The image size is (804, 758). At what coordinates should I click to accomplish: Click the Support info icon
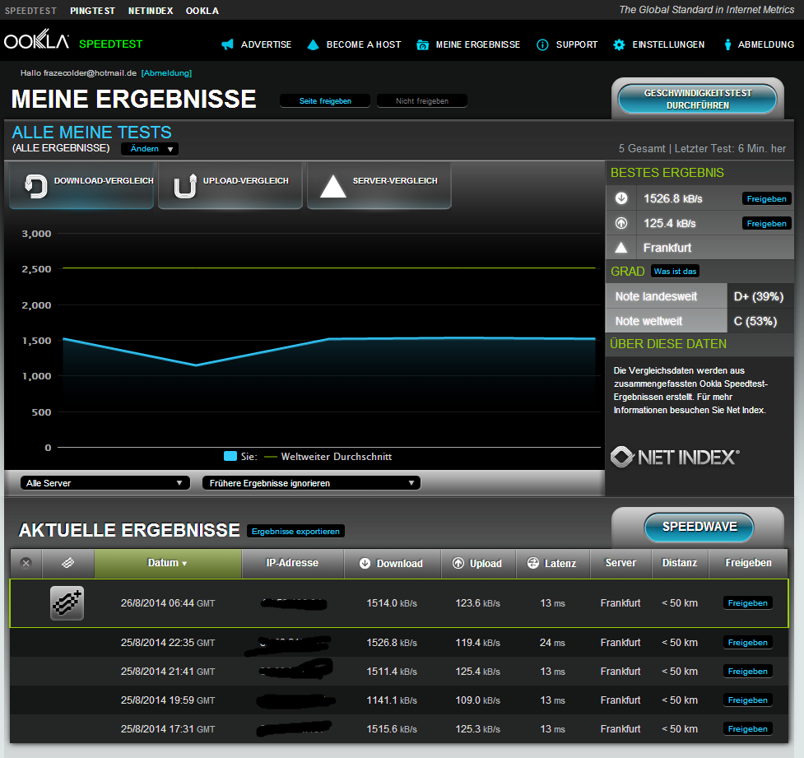[542, 44]
